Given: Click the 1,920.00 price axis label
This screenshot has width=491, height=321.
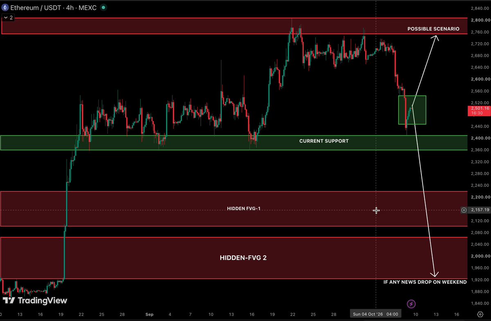Looking at the screenshot, I should (x=480, y=280).
